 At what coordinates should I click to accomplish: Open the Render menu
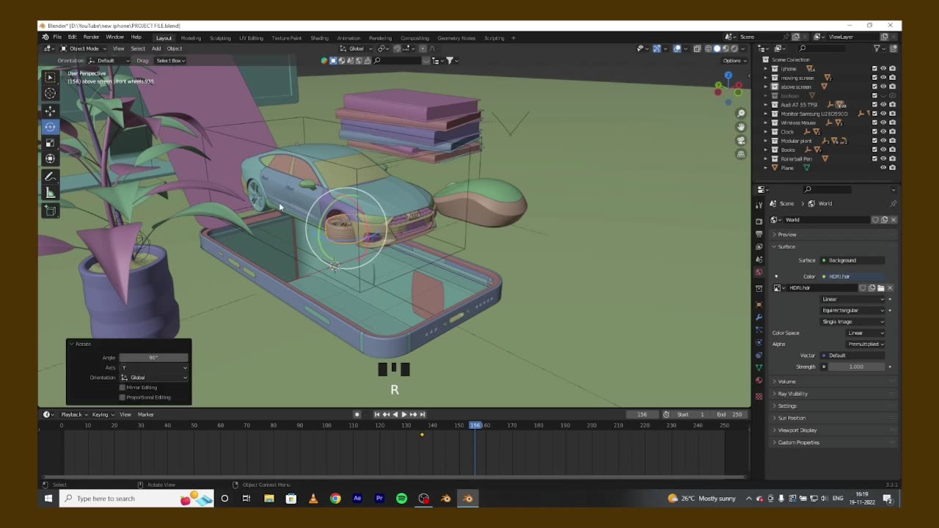tap(91, 37)
